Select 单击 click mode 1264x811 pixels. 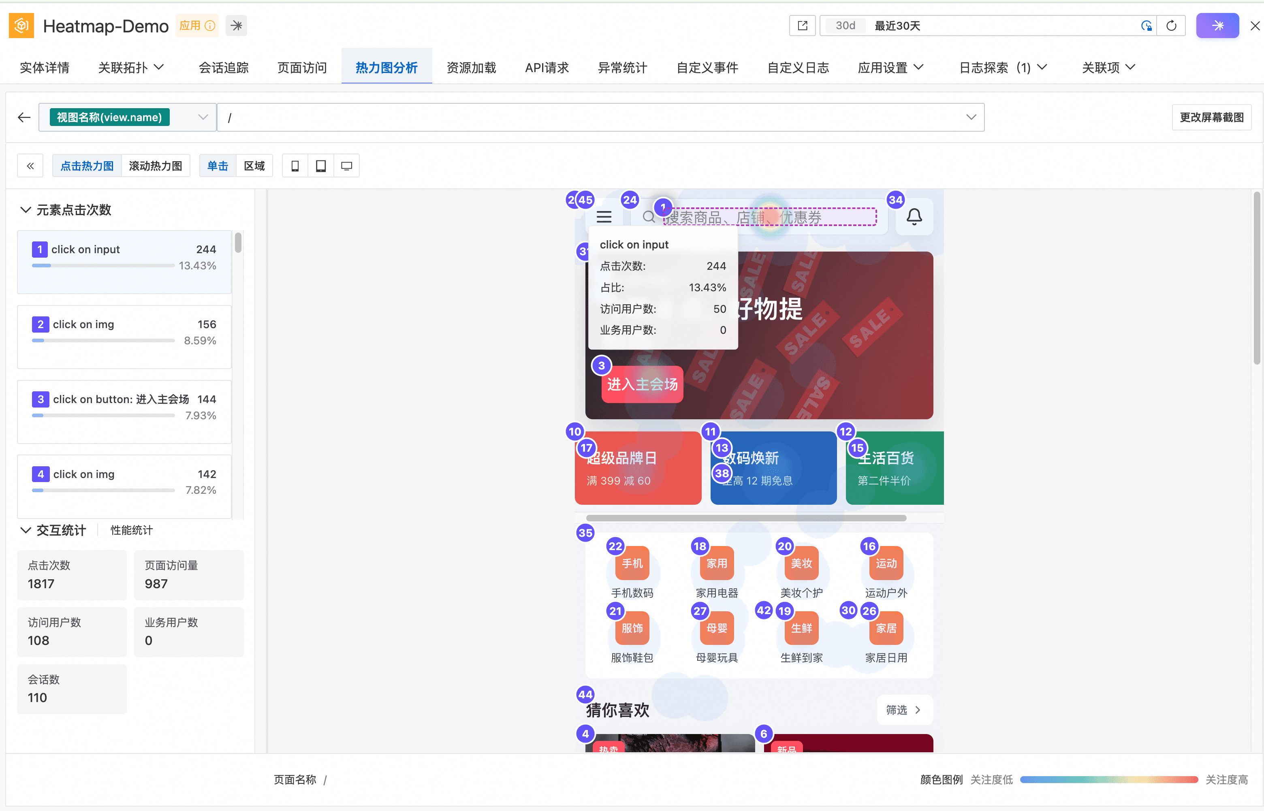pos(218,166)
